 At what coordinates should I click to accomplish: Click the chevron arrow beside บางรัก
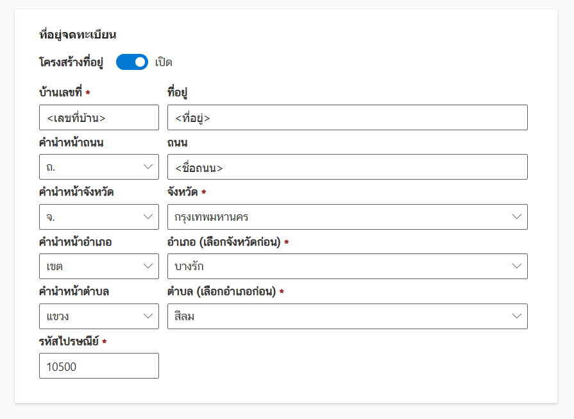(x=517, y=266)
